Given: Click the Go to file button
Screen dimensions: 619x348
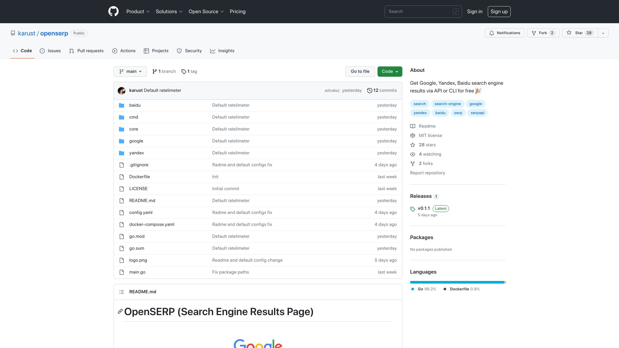Looking at the screenshot, I should tap(360, 72).
